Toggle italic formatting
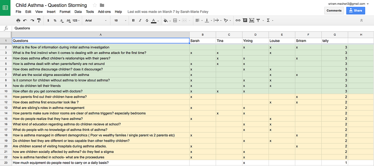 pyautogui.click(x=140, y=20)
